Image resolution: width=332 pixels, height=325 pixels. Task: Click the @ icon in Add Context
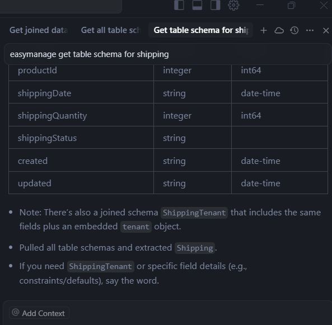pos(16,312)
